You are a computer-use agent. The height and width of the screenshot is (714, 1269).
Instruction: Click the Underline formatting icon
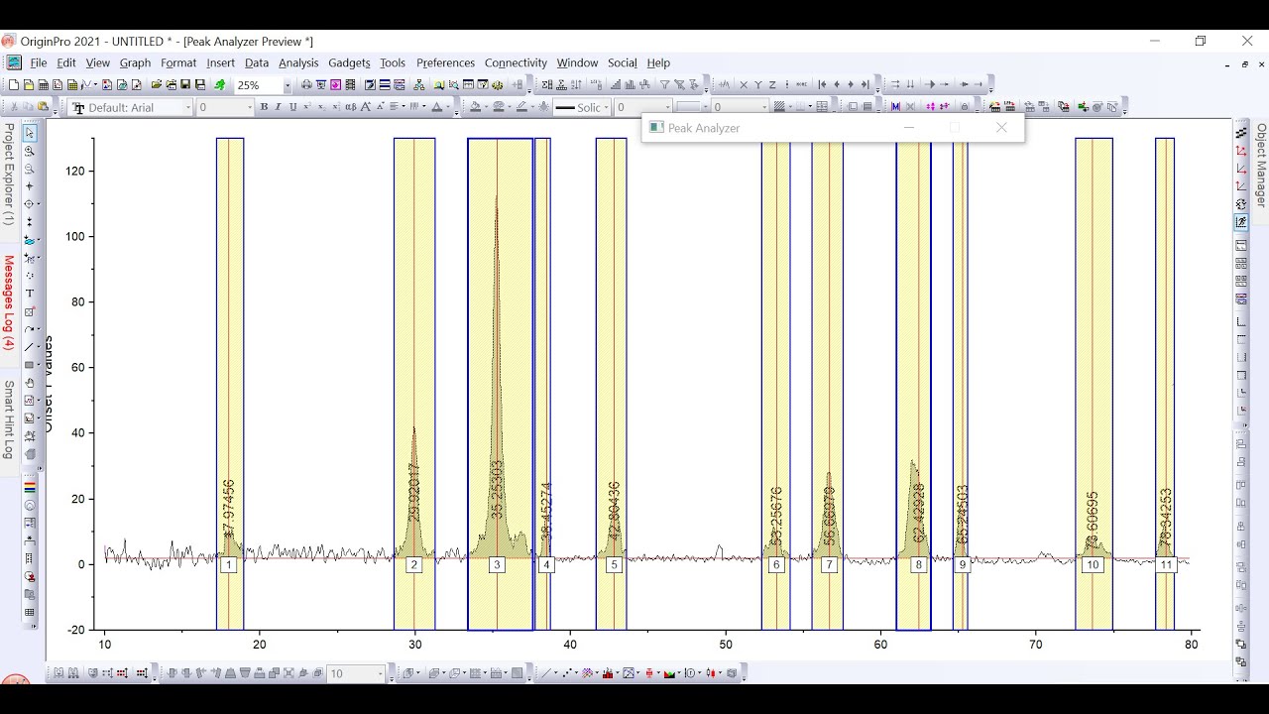292,107
